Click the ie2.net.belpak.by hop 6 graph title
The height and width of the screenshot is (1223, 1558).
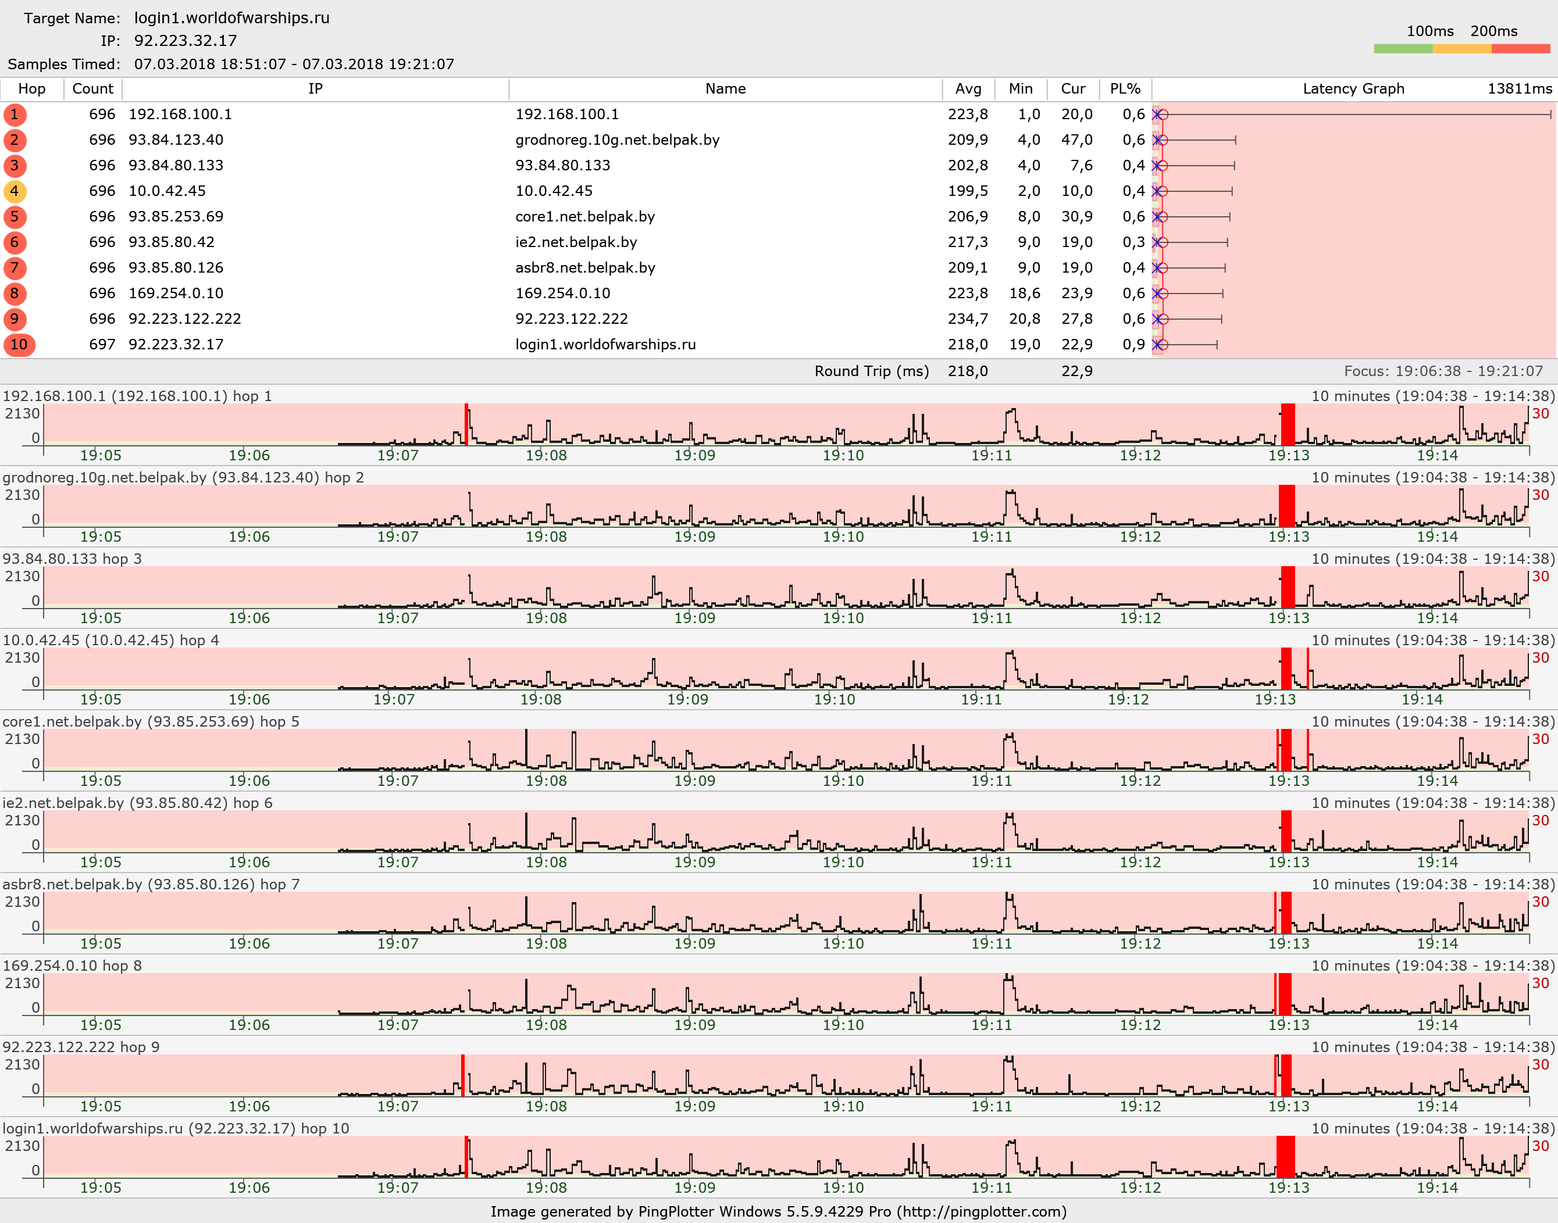coord(137,803)
